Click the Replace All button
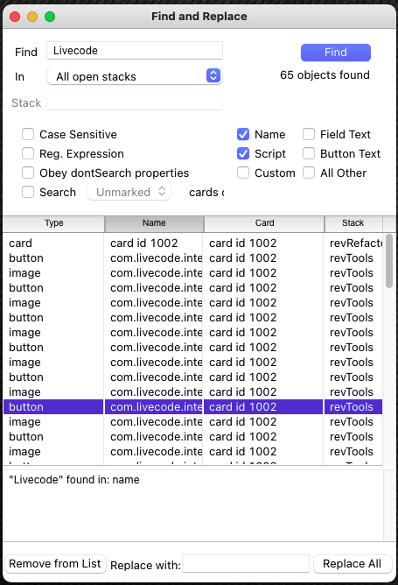This screenshot has height=585, width=398. pos(353,564)
